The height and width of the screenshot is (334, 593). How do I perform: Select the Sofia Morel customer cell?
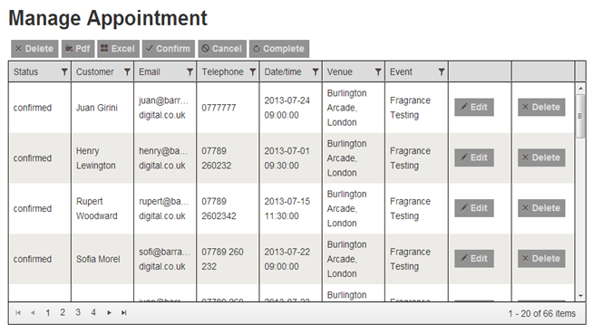102,259
